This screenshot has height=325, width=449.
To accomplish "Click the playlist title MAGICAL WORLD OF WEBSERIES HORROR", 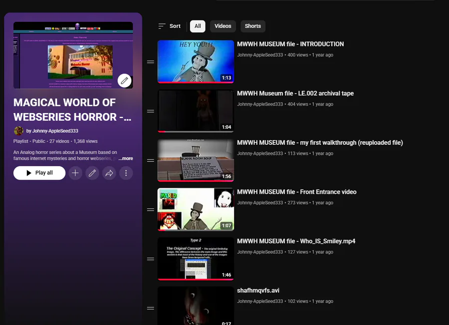I will (x=72, y=109).
